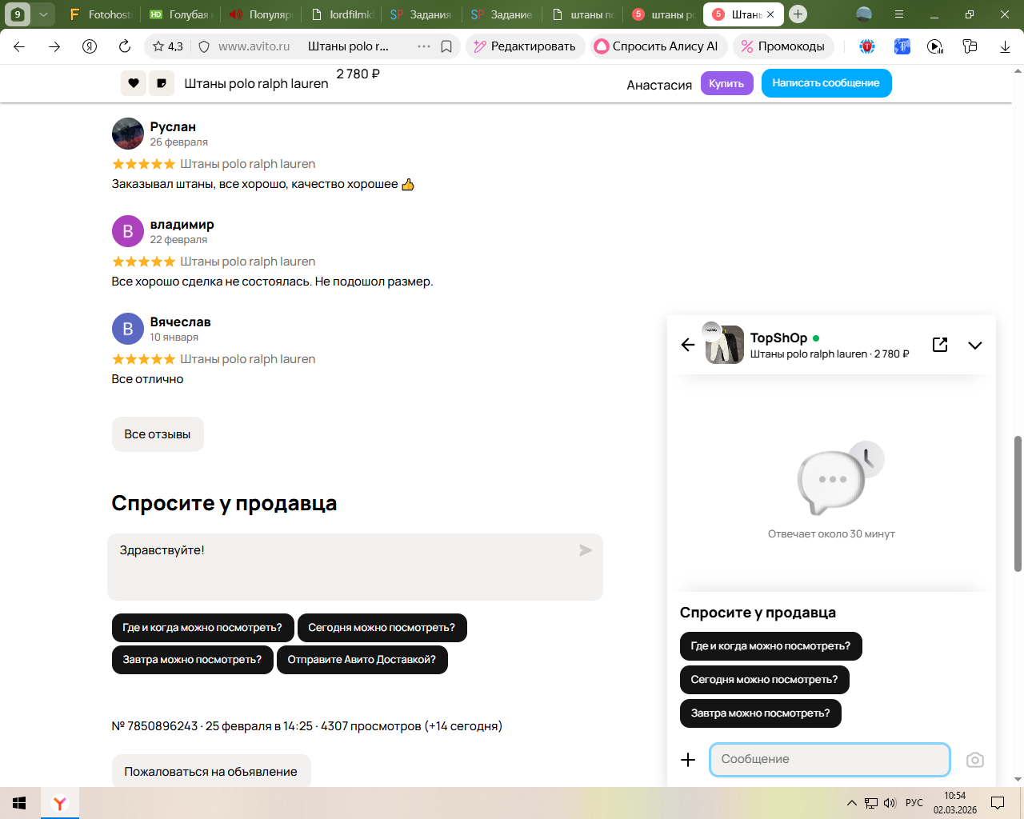The height and width of the screenshot is (819, 1024).
Task: Click the volume icon in system tray
Action: (x=890, y=803)
